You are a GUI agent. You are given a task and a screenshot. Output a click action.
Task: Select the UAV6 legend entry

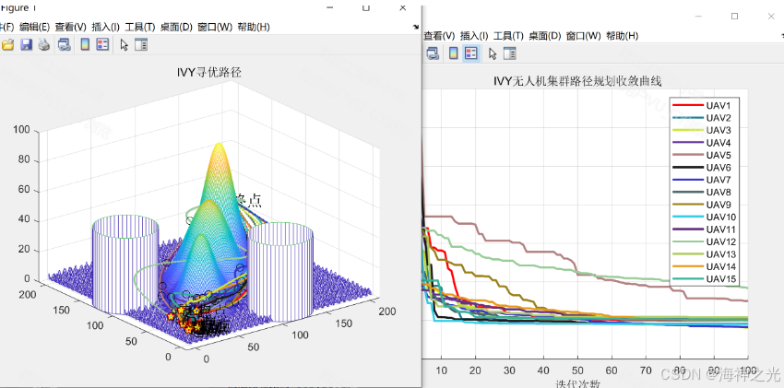702,168
